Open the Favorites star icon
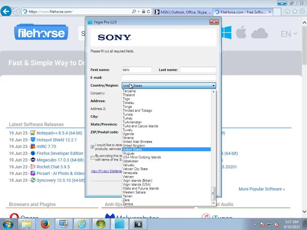The height and width of the screenshot is (230, 307). tap(295, 11)
